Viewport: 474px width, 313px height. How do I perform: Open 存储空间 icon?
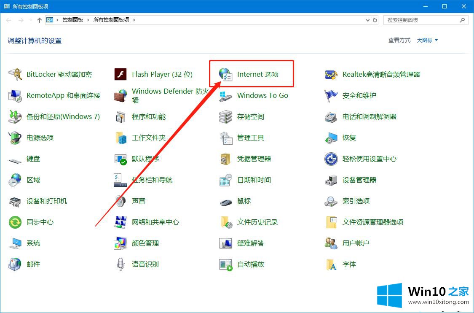pos(226,117)
